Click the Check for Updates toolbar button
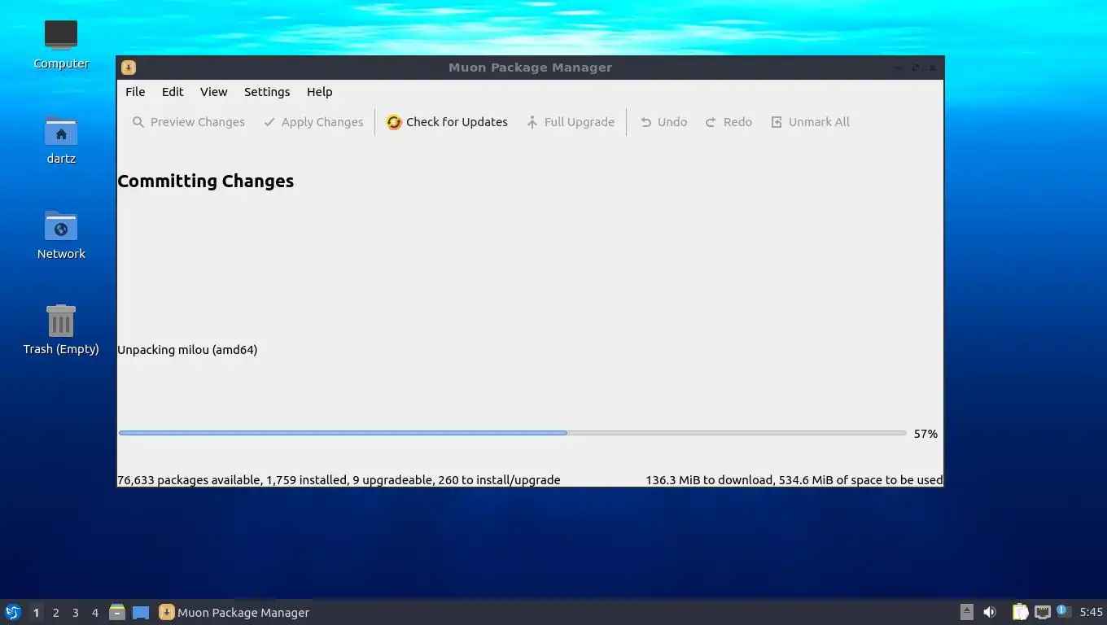This screenshot has height=625, width=1107. (447, 122)
